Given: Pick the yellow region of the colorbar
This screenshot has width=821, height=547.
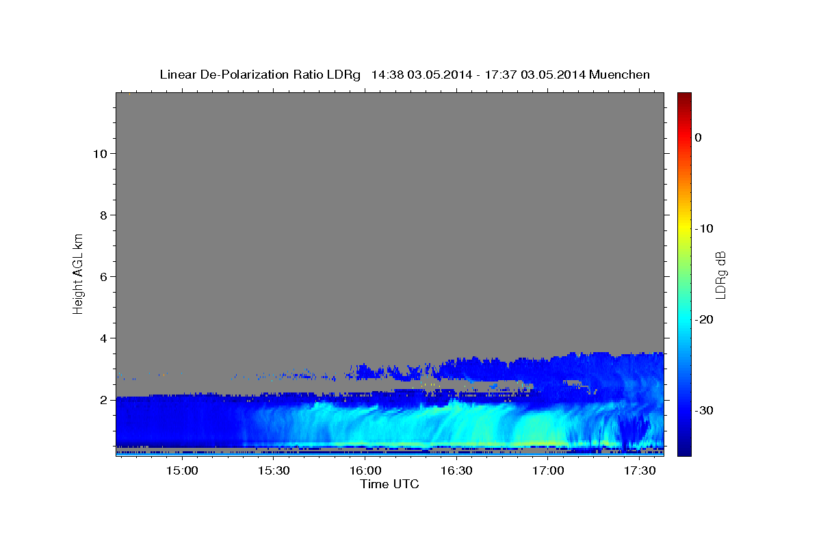Looking at the screenshot, I should click(x=684, y=228).
